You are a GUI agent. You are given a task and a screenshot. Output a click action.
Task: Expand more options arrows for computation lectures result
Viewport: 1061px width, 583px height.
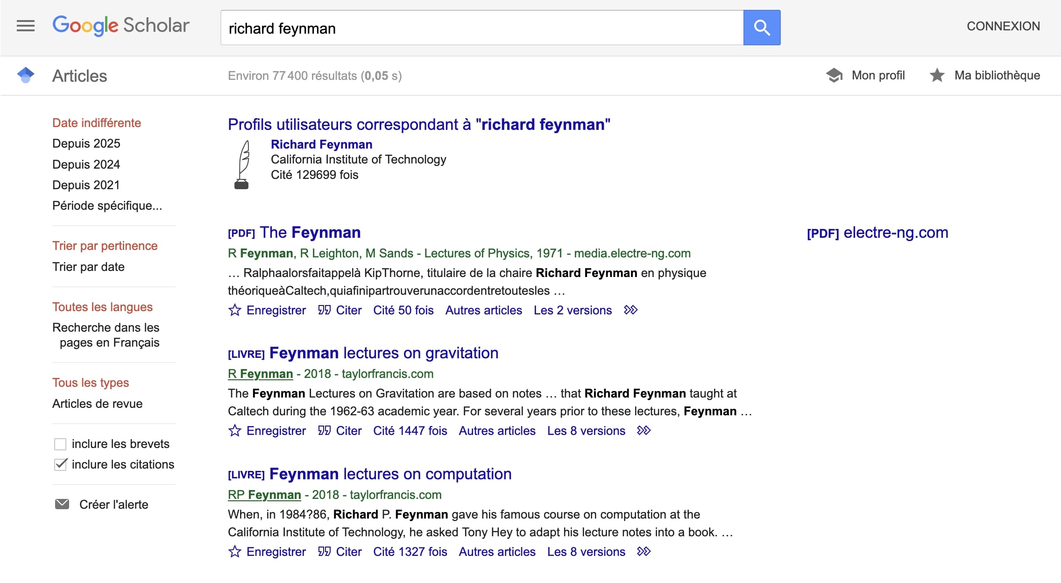pyautogui.click(x=644, y=552)
